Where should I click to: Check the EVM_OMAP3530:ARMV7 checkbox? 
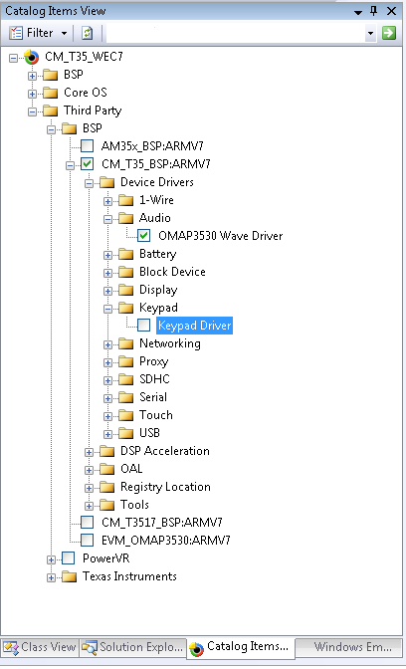tap(87, 541)
